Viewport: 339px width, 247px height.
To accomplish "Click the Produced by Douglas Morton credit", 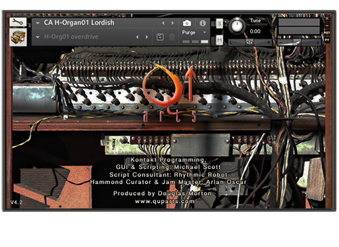I will 162,193.
